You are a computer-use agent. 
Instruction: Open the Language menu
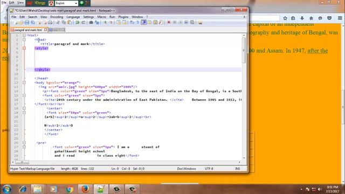click(73, 17)
